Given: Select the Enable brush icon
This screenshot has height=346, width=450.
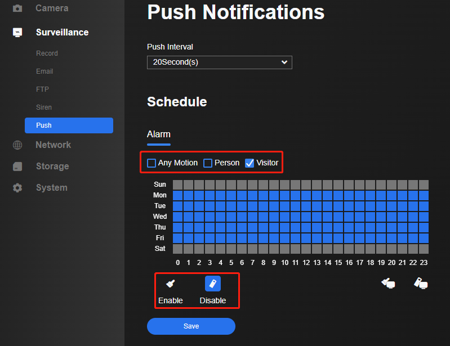Looking at the screenshot, I should point(171,284).
